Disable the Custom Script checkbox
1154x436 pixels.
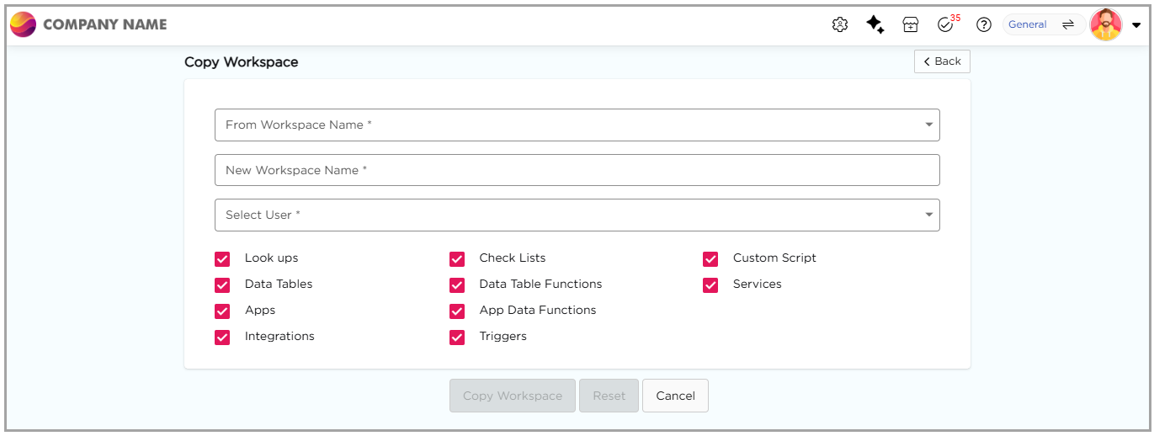[x=710, y=258]
